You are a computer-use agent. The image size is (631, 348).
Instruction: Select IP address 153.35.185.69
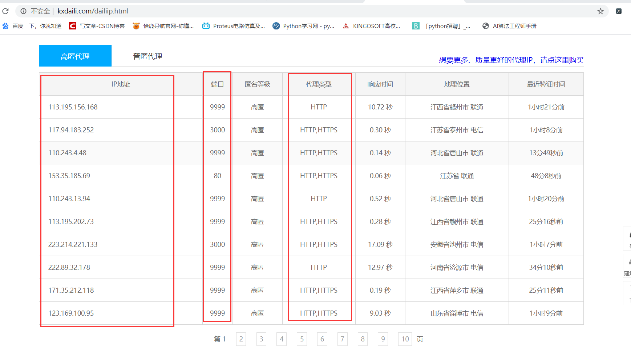[x=69, y=176]
